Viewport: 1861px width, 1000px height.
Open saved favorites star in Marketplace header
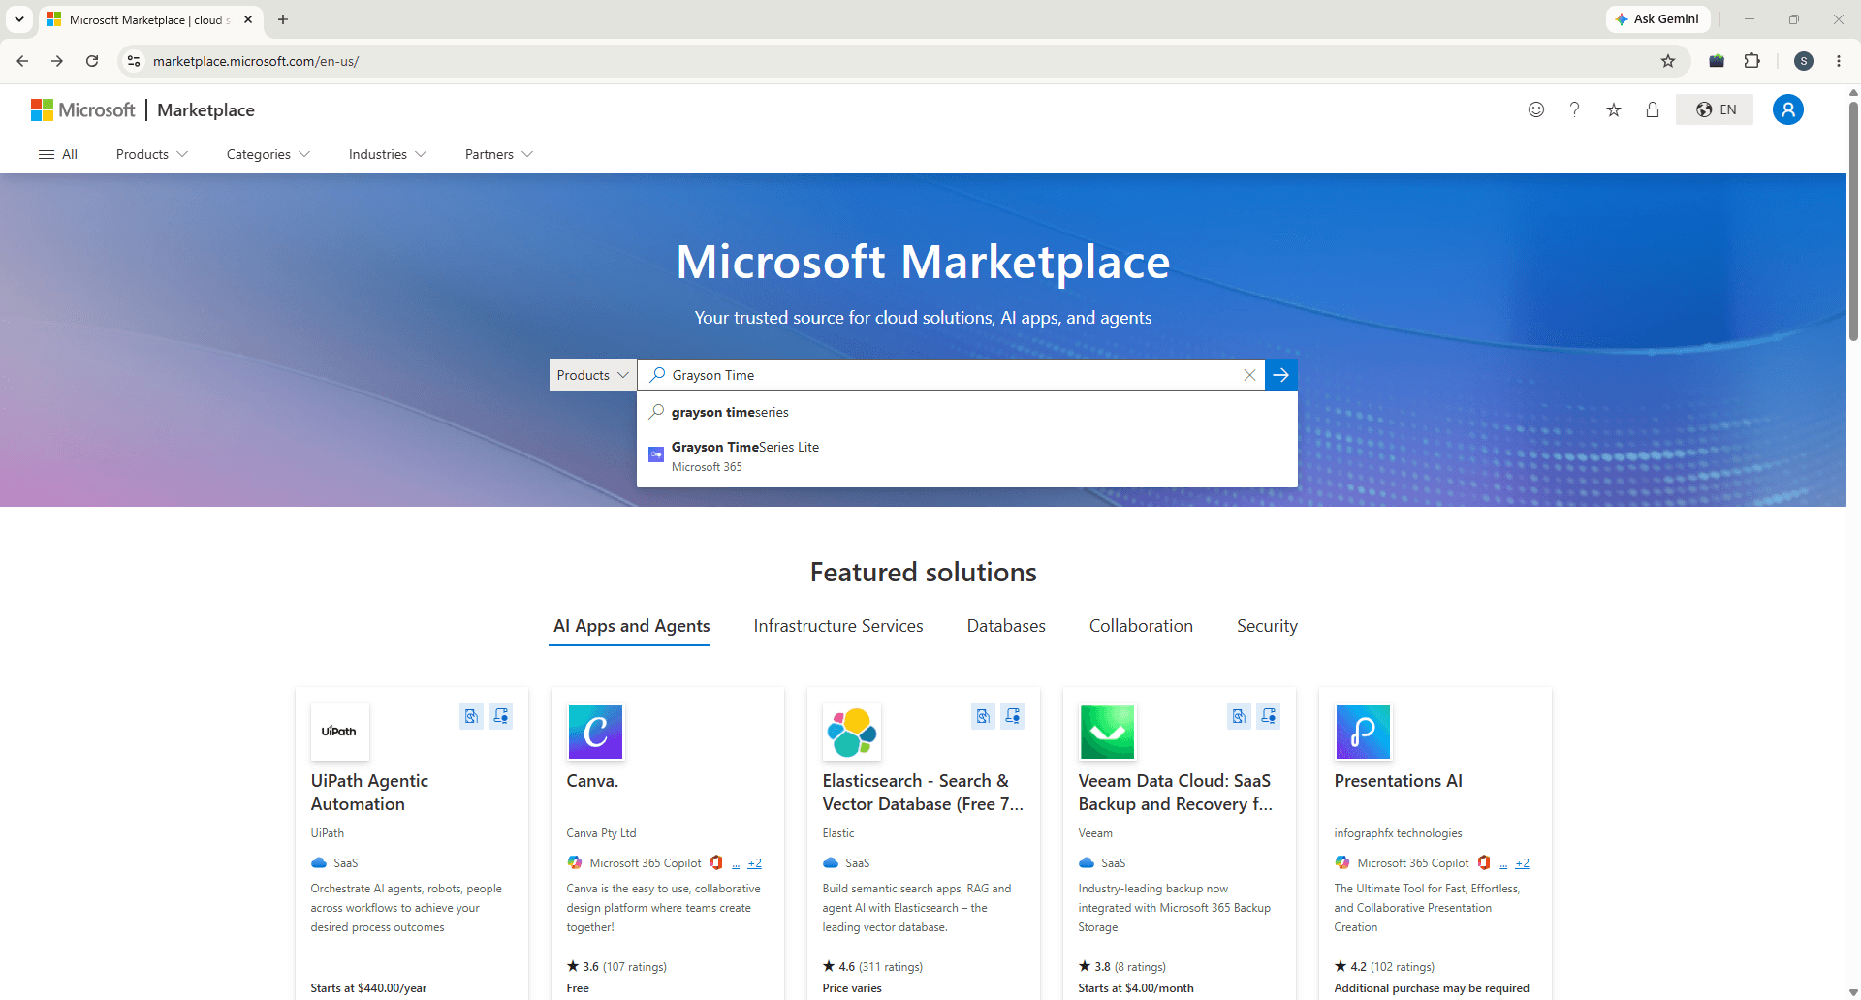pyautogui.click(x=1614, y=109)
